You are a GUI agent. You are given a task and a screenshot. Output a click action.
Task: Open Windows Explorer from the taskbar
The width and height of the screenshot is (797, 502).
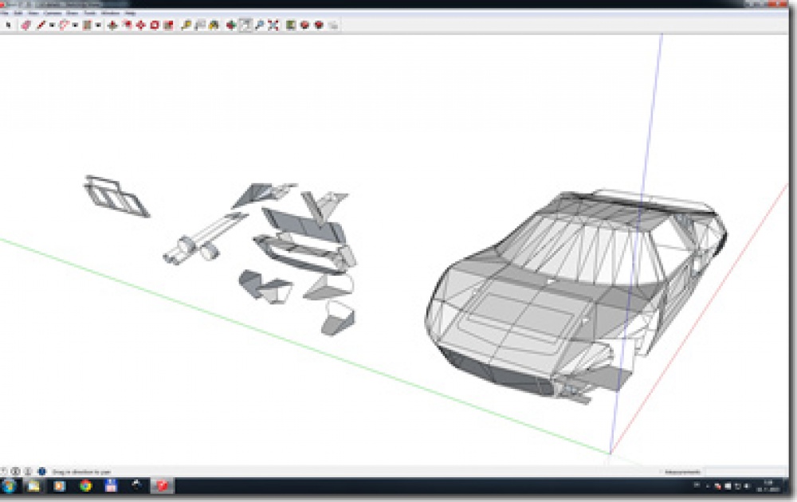[x=33, y=486]
